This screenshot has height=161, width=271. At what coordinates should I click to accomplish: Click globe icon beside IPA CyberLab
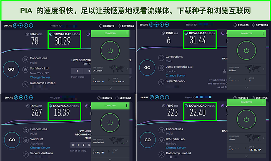click(161, 140)
